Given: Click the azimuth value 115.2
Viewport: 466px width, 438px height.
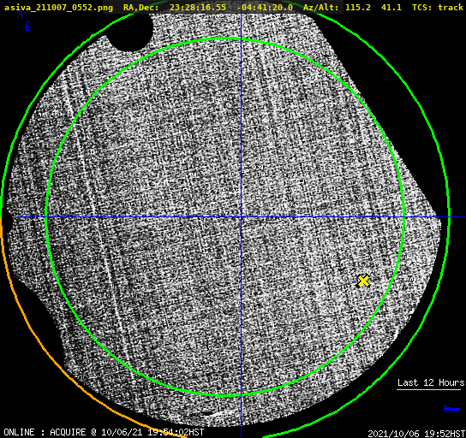Looking at the screenshot, I should tap(358, 8).
